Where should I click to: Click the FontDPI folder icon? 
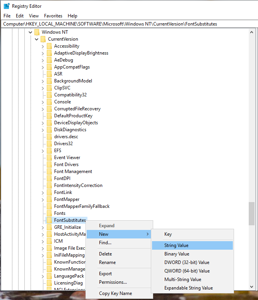tap(50, 178)
